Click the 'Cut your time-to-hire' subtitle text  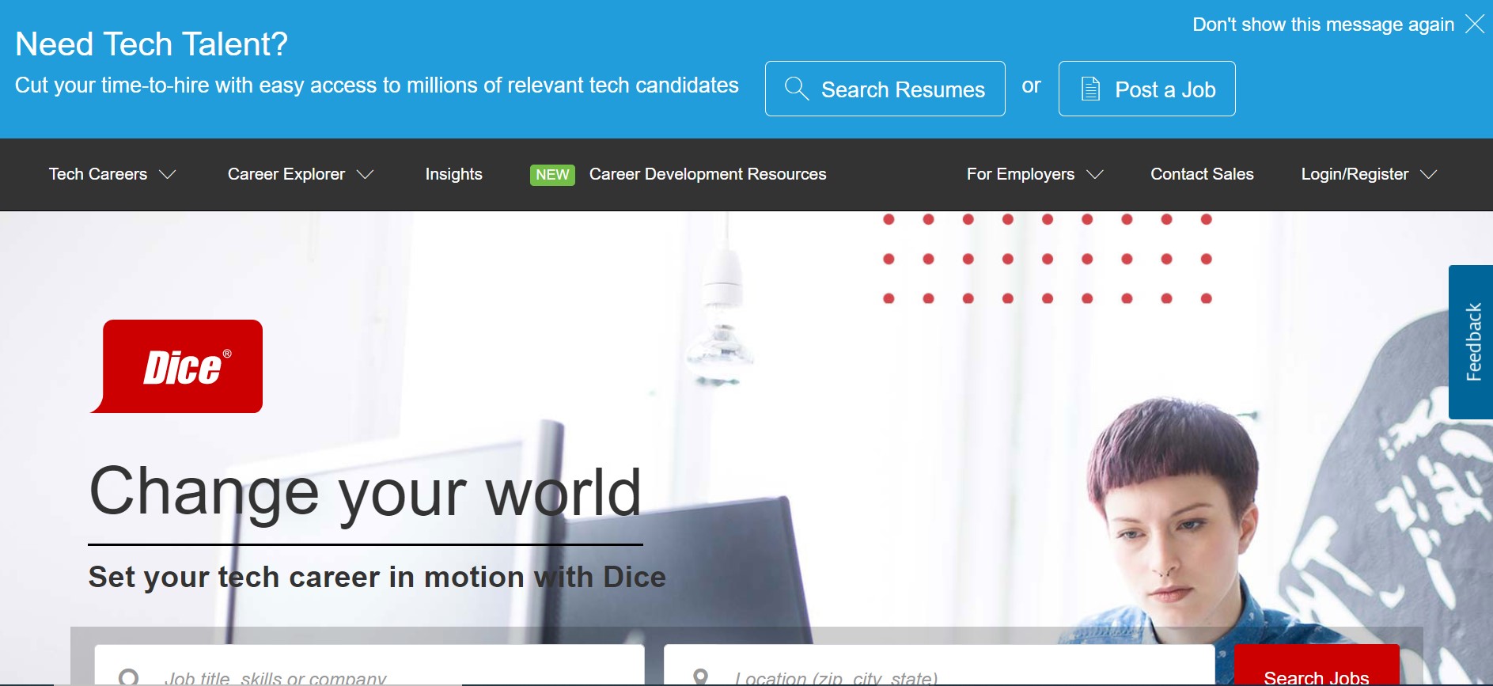pos(377,85)
